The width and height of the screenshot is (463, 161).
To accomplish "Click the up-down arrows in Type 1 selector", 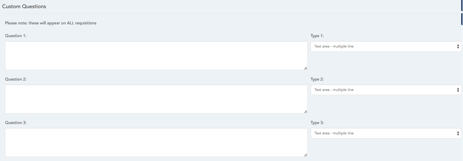I will coord(458,47).
